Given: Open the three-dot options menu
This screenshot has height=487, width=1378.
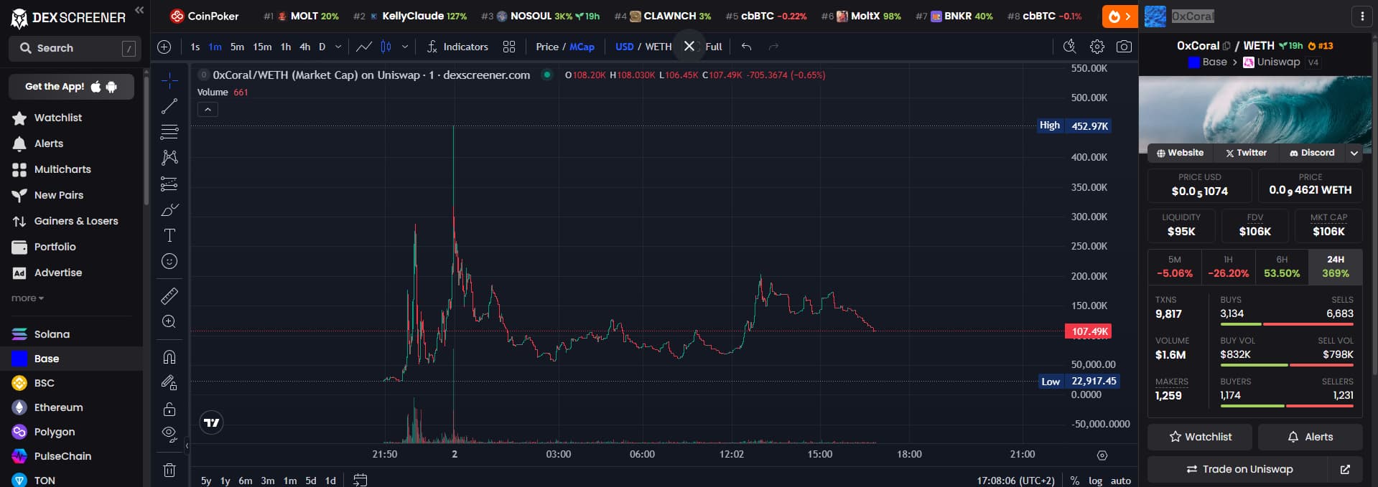Looking at the screenshot, I should pos(1362,16).
